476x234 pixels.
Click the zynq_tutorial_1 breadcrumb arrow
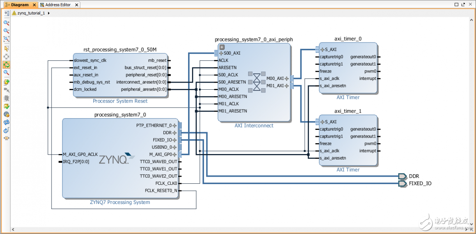(48, 13)
